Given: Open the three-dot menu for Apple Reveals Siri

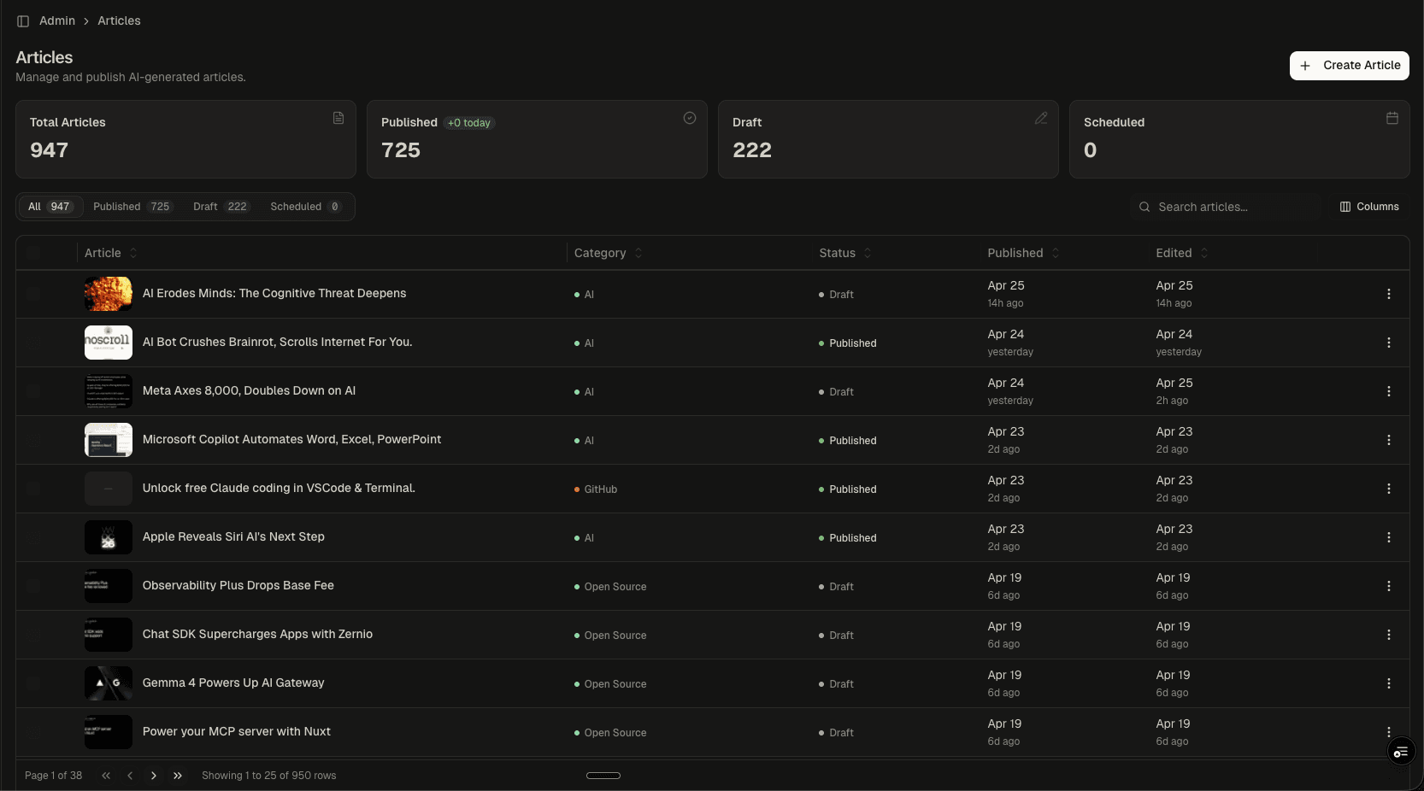Looking at the screenshot, I should tap(1388, 537).
